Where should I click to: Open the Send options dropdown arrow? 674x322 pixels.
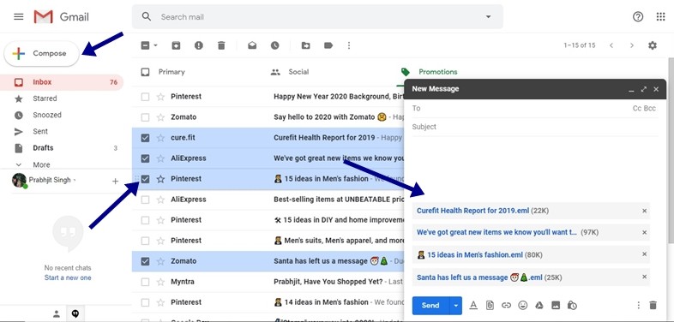[x=455, y=305]
